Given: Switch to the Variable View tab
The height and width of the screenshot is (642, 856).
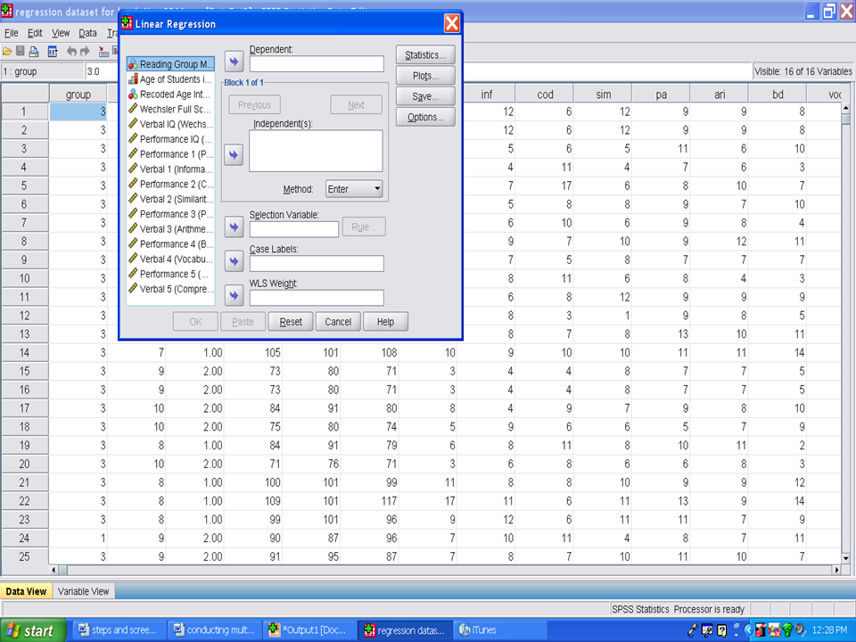Looking at the screenshot, I should click(84, 591).
